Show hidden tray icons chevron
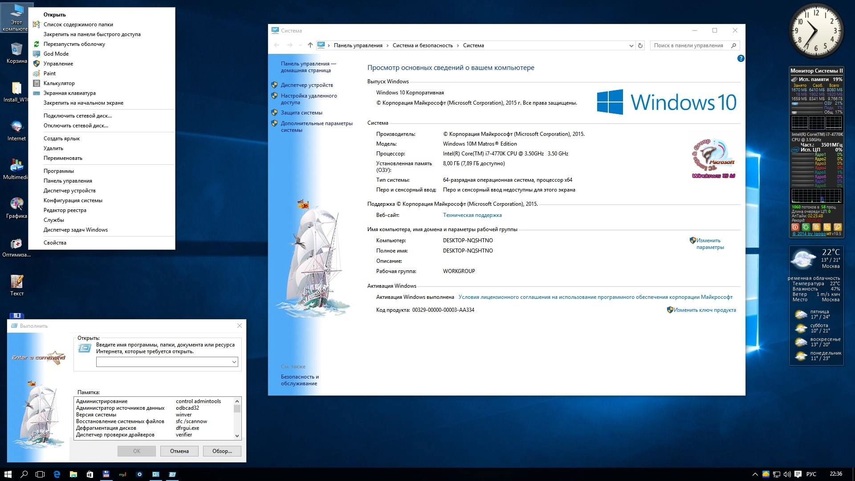The image size is (855, 481). (755, 474)
